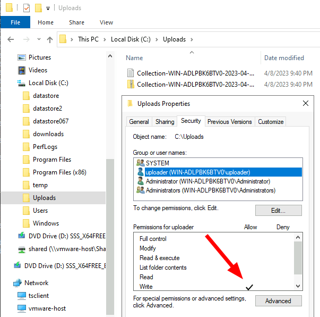The image size is (320, 317).
Task: Open the File menu
Action: pos(15,22)
